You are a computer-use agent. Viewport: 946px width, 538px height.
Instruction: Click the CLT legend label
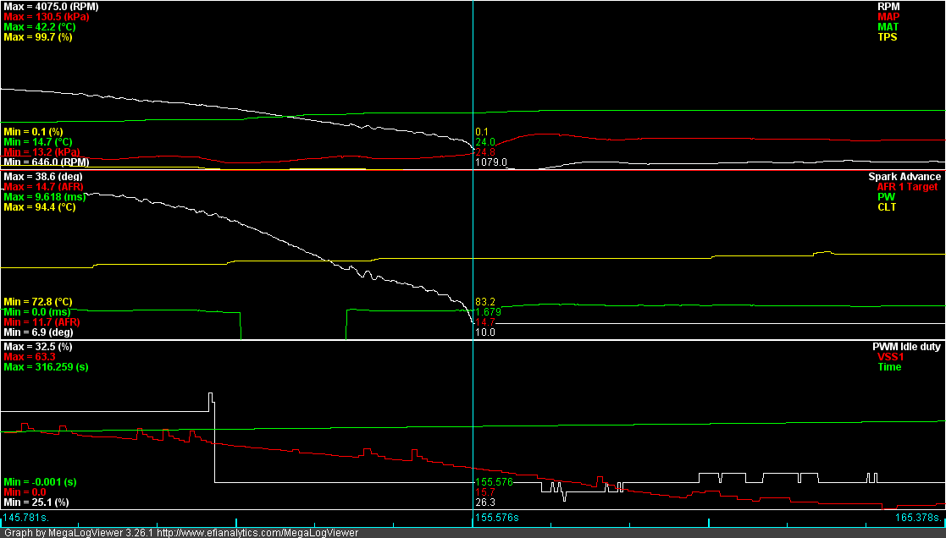[887, 207]
